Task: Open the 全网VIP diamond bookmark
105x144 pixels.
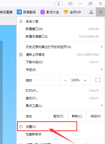Action: tap(66, 12)
